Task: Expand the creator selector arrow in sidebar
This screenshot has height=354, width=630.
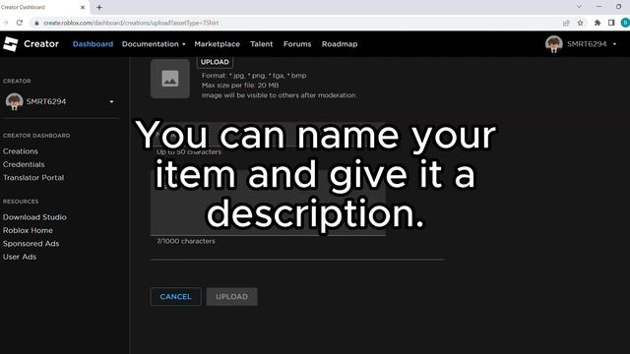Action: pos(111,101)
